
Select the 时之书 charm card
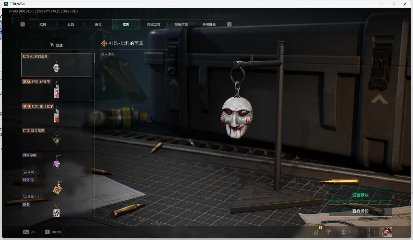click(56, 188)
